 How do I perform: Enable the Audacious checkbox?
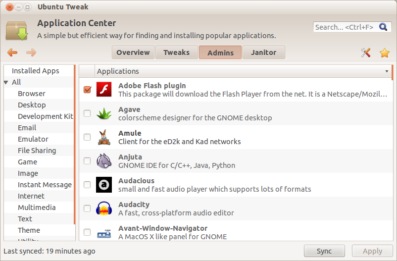point(87,185)
